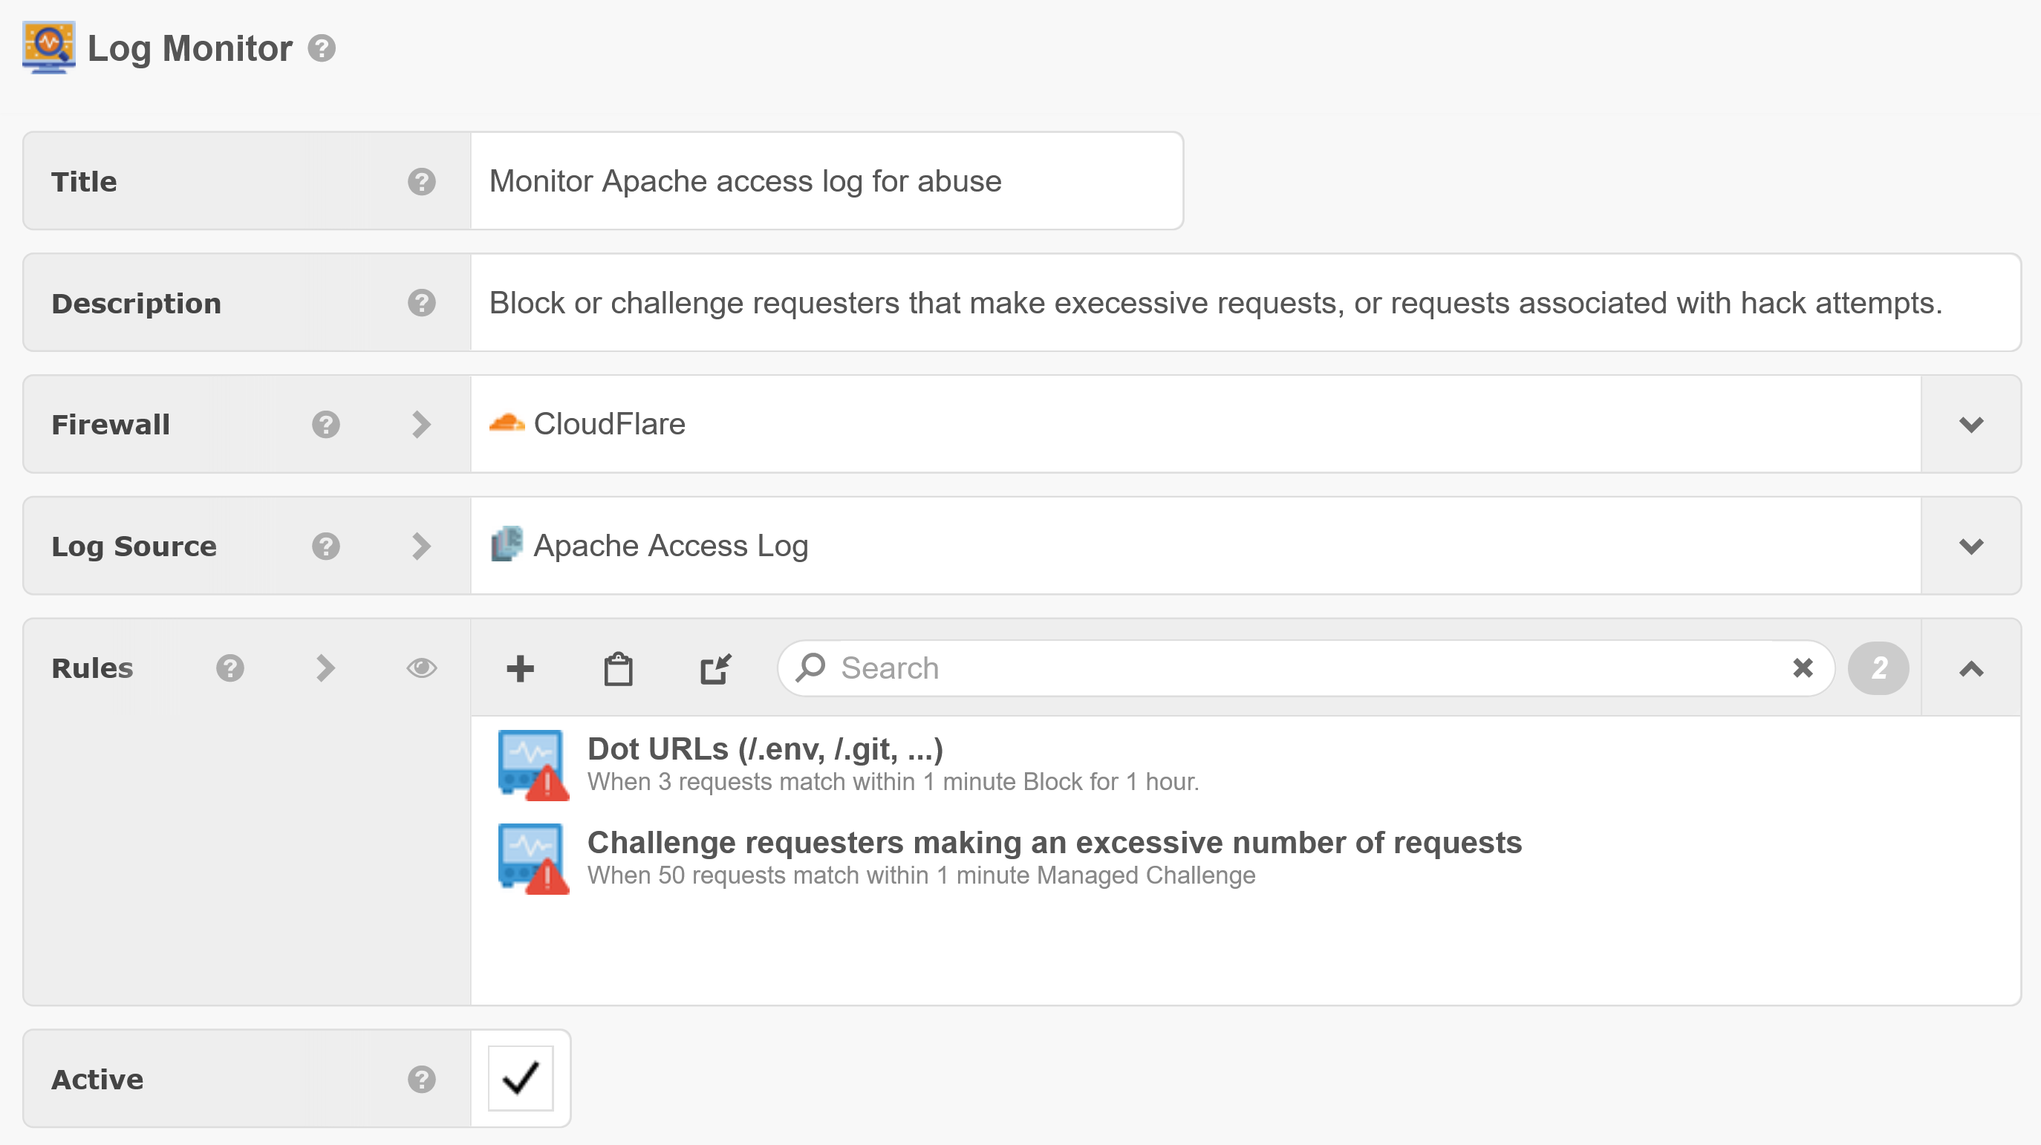The height and width of the screenshot is (1145, 2041).
Task: Click the help icon beside Log Monitor heading
Action: coord(322,48)
